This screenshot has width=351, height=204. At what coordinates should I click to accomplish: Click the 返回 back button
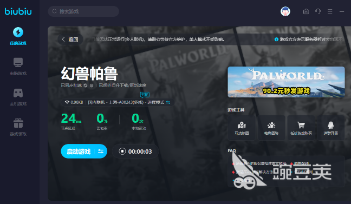coord(70,40)
